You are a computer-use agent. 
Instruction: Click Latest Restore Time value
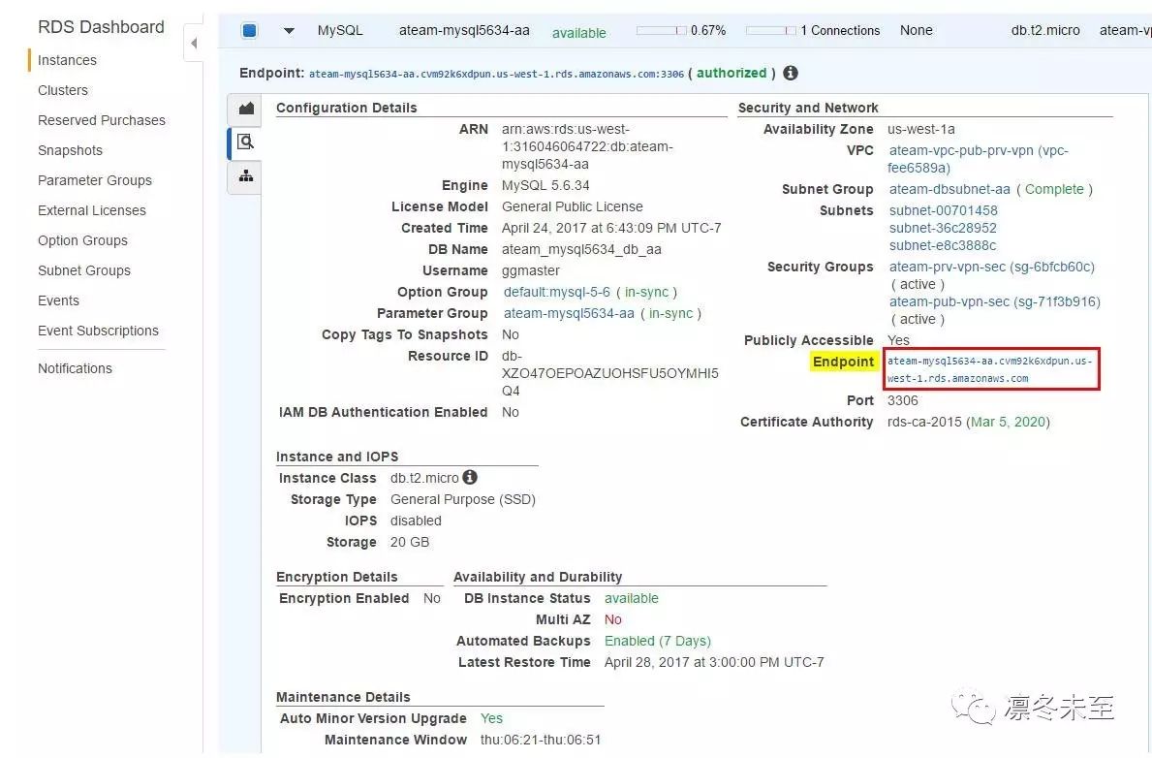coord(713,662)
